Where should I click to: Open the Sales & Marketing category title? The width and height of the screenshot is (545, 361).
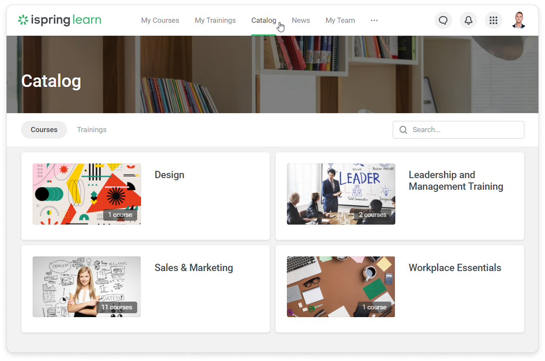coord(194,268)
